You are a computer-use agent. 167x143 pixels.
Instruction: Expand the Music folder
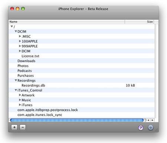pyautogui.click(x=20, y=100)
